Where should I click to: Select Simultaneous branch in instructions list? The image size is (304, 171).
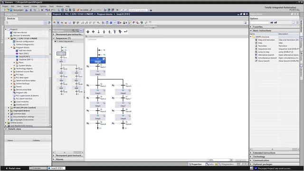(267, 58)
